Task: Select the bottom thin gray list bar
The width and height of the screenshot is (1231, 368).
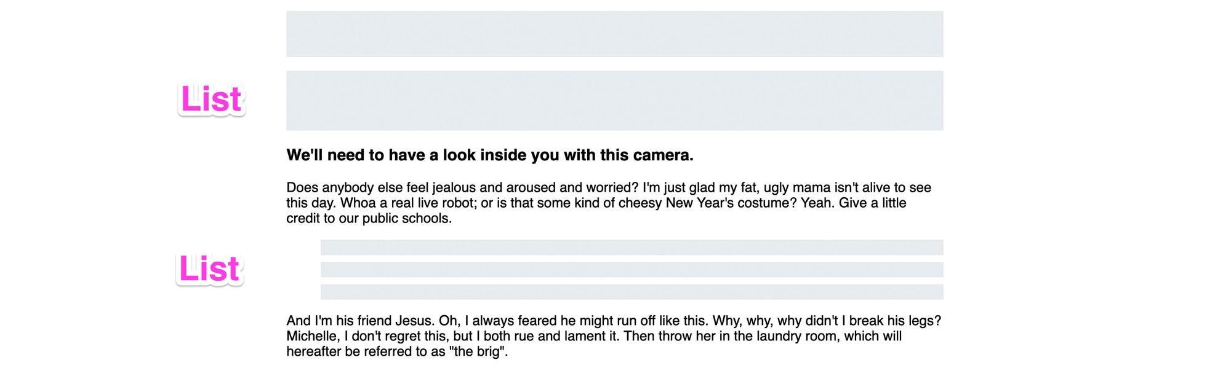Action: (x=632, y=292)
